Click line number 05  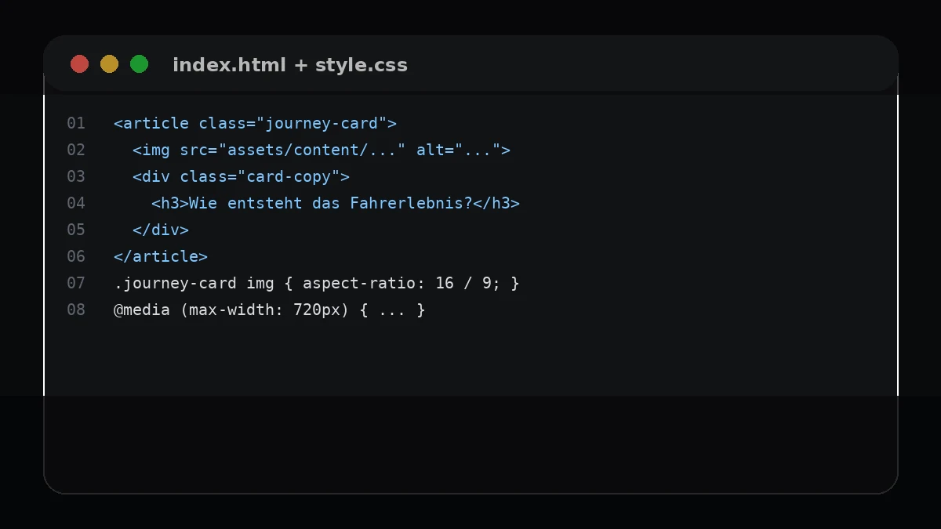[76, 230]
